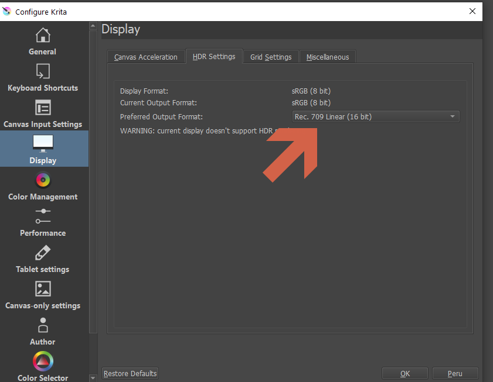Click the Display monitor icon
The width and height of the screenshot is (493, 382).
coord(43,143)
